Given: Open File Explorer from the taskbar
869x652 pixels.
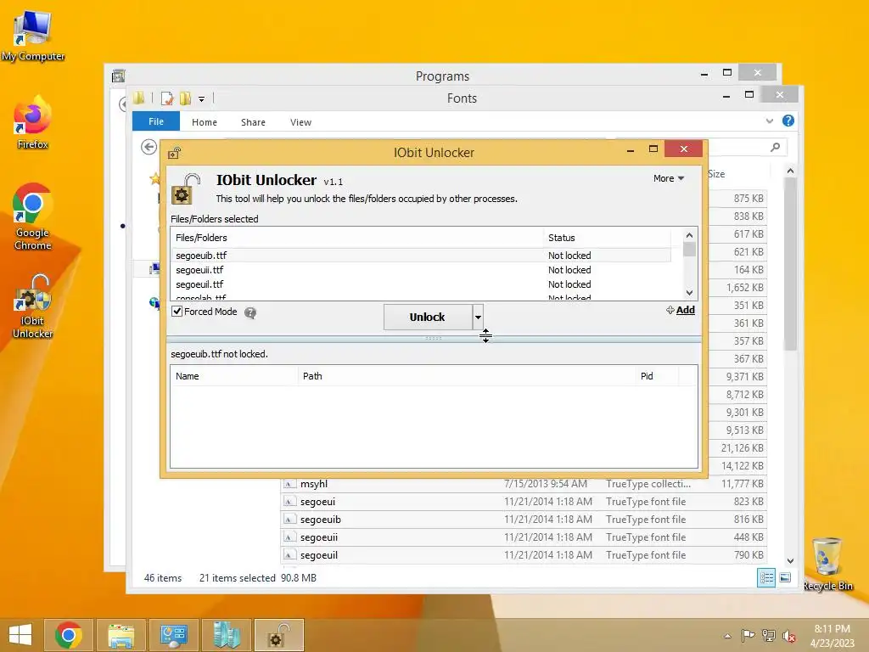Looking at the screenshot, I should click(121, 635).
